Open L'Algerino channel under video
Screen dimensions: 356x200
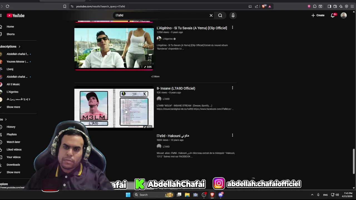click(167, 39)
